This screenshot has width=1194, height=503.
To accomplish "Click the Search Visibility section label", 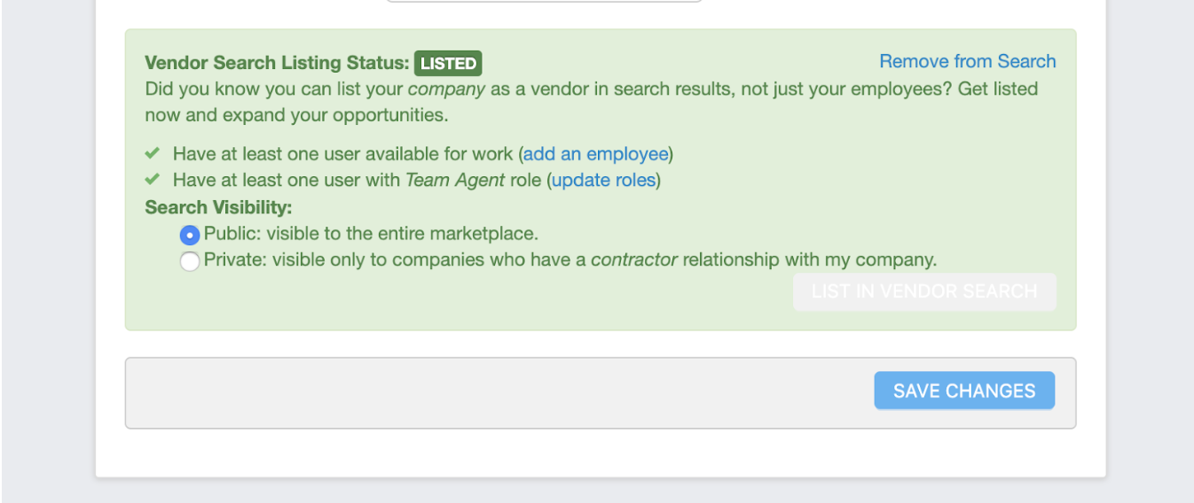I will (x=218, y=207).
